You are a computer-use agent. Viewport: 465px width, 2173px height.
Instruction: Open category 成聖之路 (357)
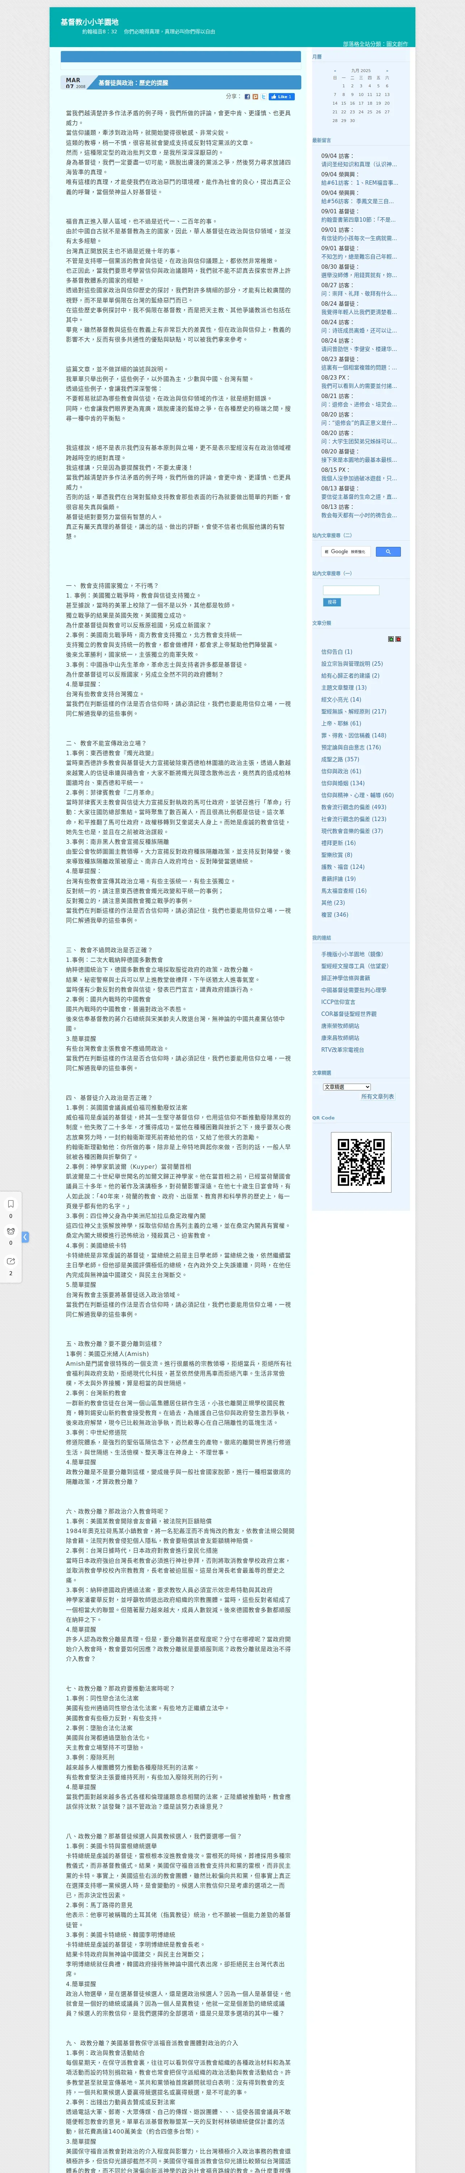point(340,759)
